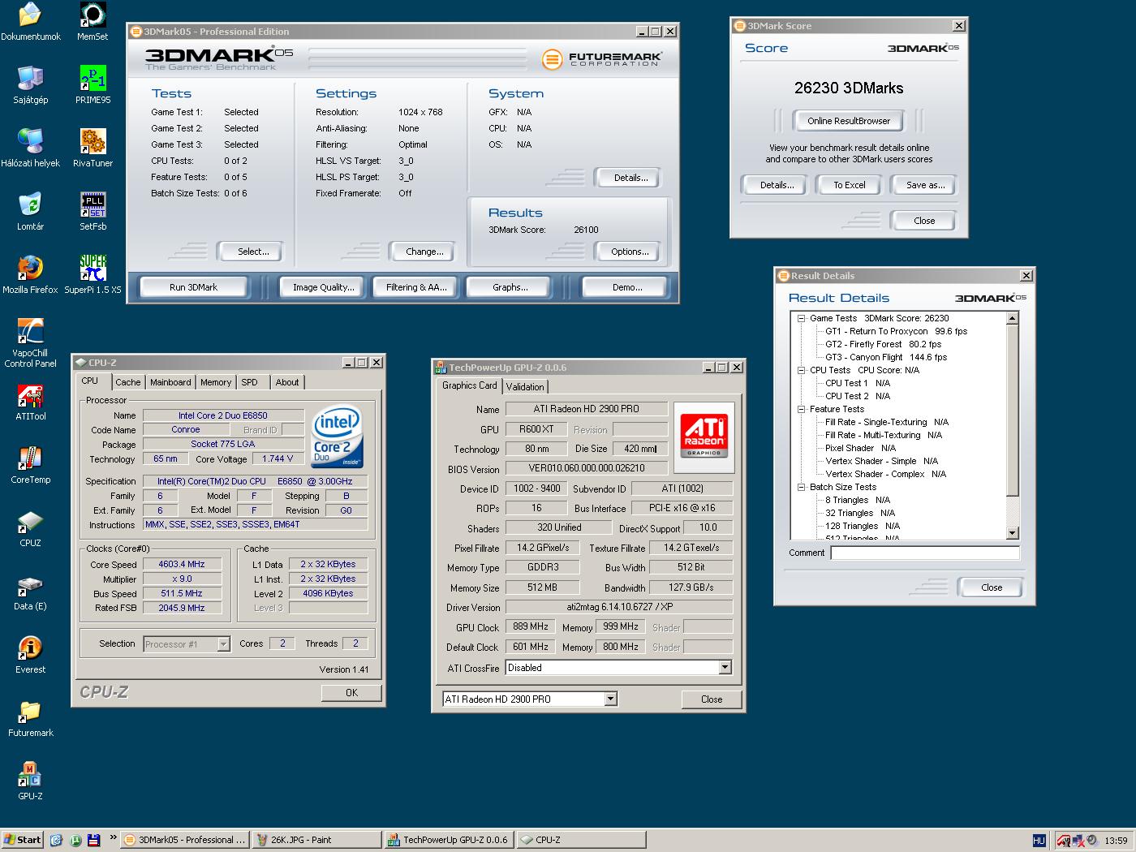Launch MemSet from the desktop
Image resolution: width=1136 pixels, height=852 pixels.
coord(93,22)
